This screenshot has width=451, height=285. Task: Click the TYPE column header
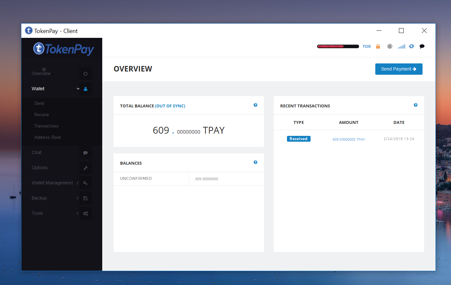point(299,122)
